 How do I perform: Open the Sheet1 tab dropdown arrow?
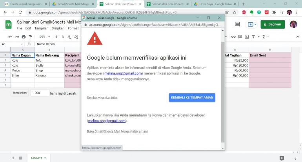[x=45, y=158]
